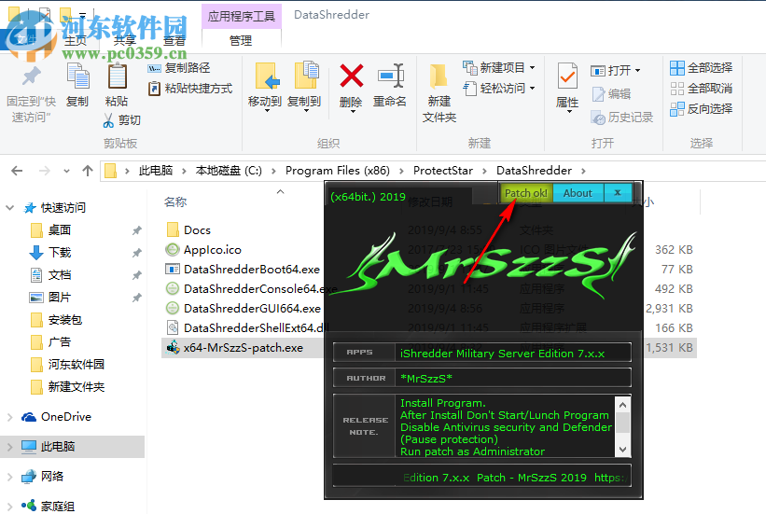Click the Pin to Quick access icon

click(32, 76)
